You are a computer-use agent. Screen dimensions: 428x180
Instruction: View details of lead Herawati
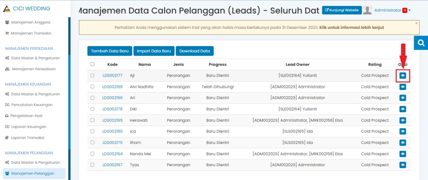click(x=403, y=121)
